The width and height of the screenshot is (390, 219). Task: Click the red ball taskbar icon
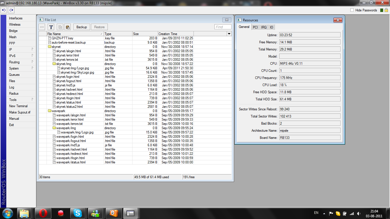pyautogui.click(x=60, y=213)
